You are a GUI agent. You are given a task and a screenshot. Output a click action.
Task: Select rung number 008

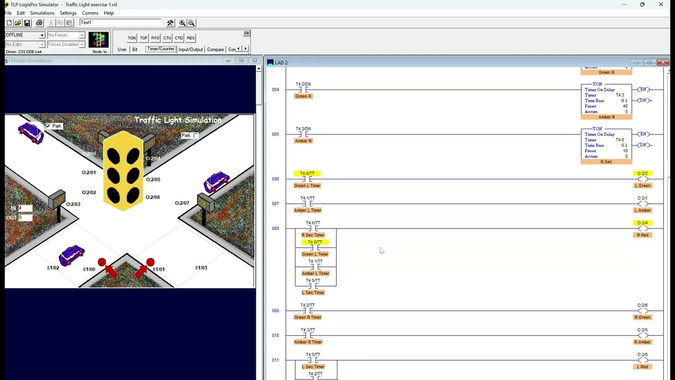[275, 229]
